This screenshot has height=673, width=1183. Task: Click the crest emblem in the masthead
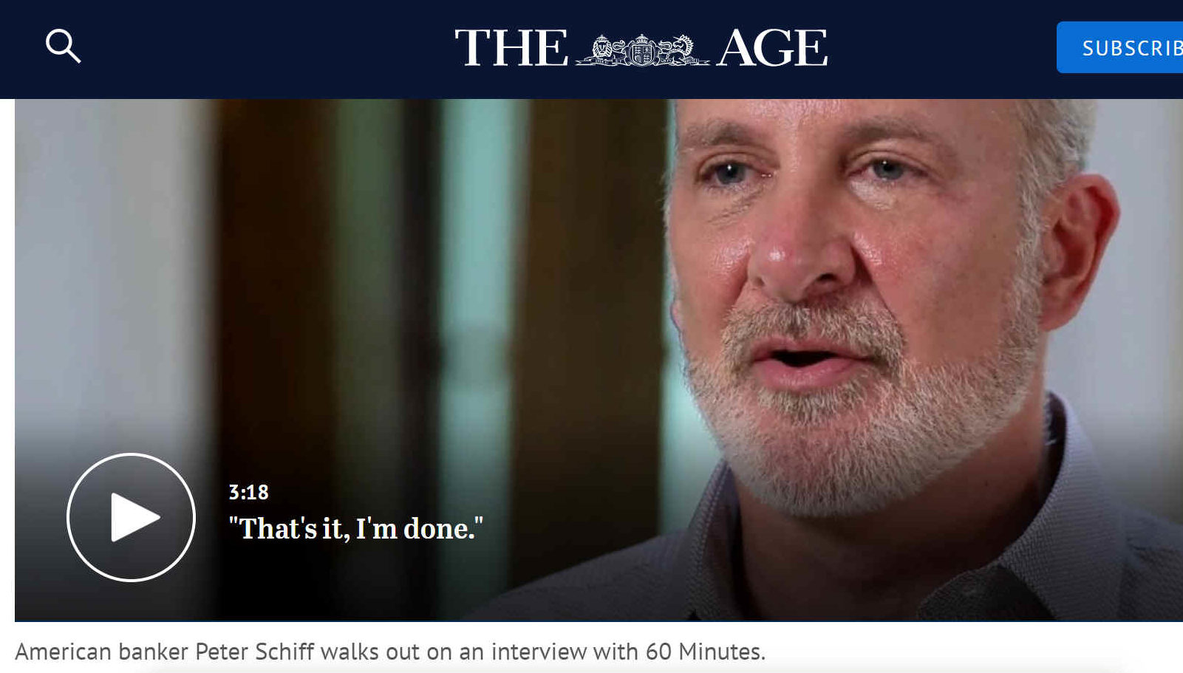pos(642,49)
